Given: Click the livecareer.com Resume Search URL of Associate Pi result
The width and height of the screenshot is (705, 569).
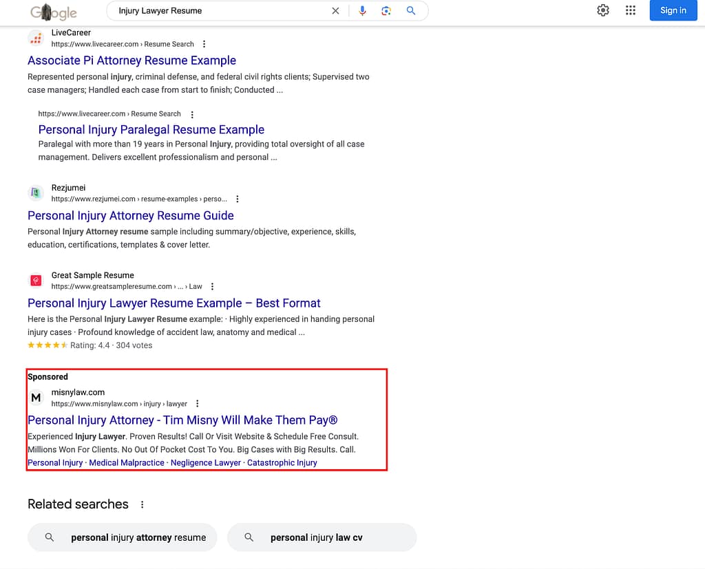Looking at the screenshot, I should coord(123,44).
